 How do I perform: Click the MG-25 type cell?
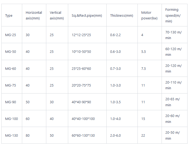(11, 35)
